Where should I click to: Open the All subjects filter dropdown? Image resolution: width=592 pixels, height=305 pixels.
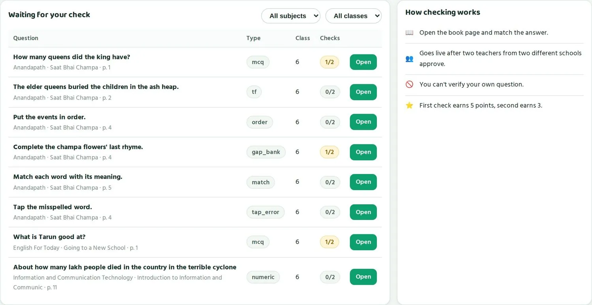(291, 16)
